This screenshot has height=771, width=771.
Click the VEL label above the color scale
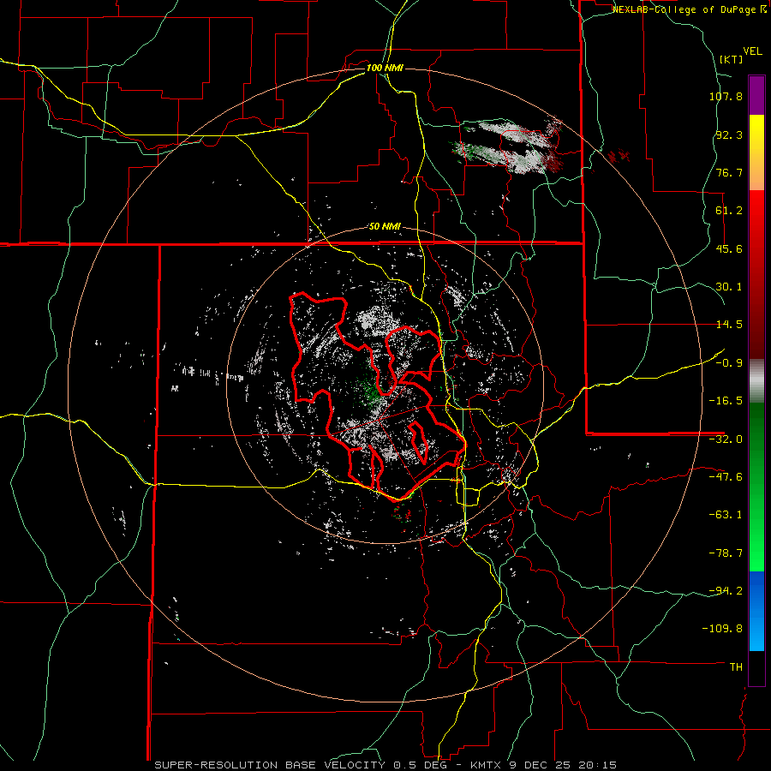click(x=752, y=51)
